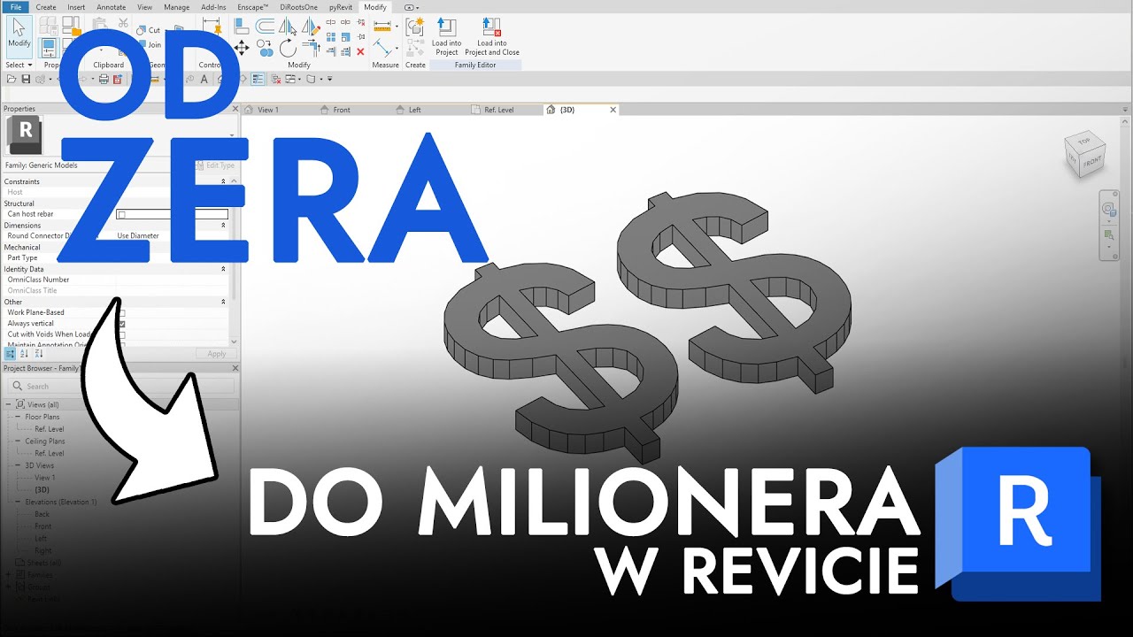Viewport: 1133px width, 637px height.
Task: Activate the Copy tool icon
Action: (265, 48)
